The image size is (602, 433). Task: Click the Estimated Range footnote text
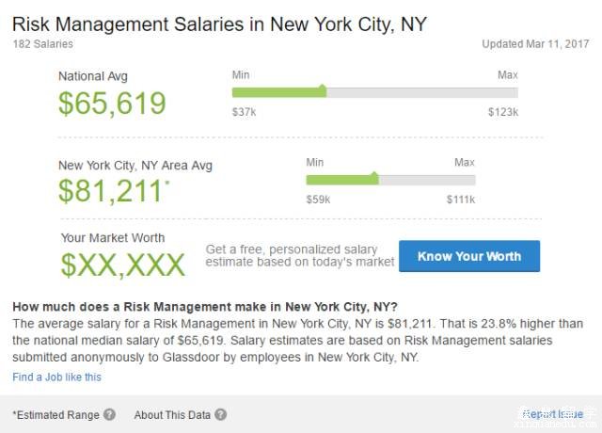[56, 415]
